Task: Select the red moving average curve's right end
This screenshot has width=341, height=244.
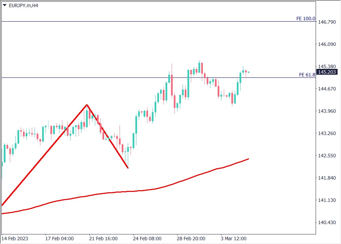Action: point(248,159)
